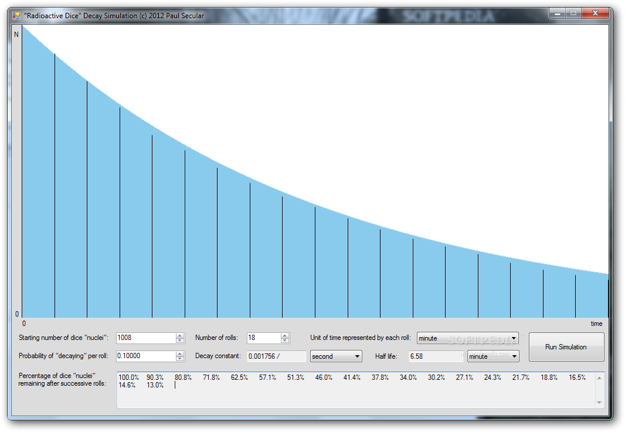Click the 90.3% value in results
625x432 pixels.
155,377
